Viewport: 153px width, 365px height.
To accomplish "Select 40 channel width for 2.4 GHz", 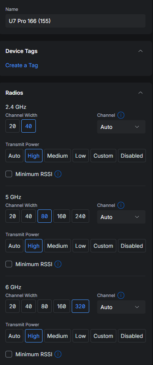I will [29, 126].
